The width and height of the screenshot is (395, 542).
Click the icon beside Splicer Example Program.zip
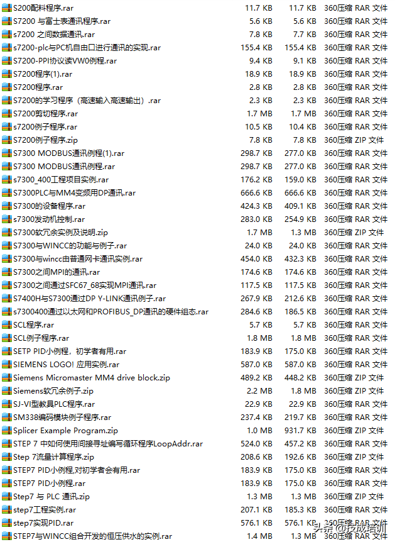point(7,430)
